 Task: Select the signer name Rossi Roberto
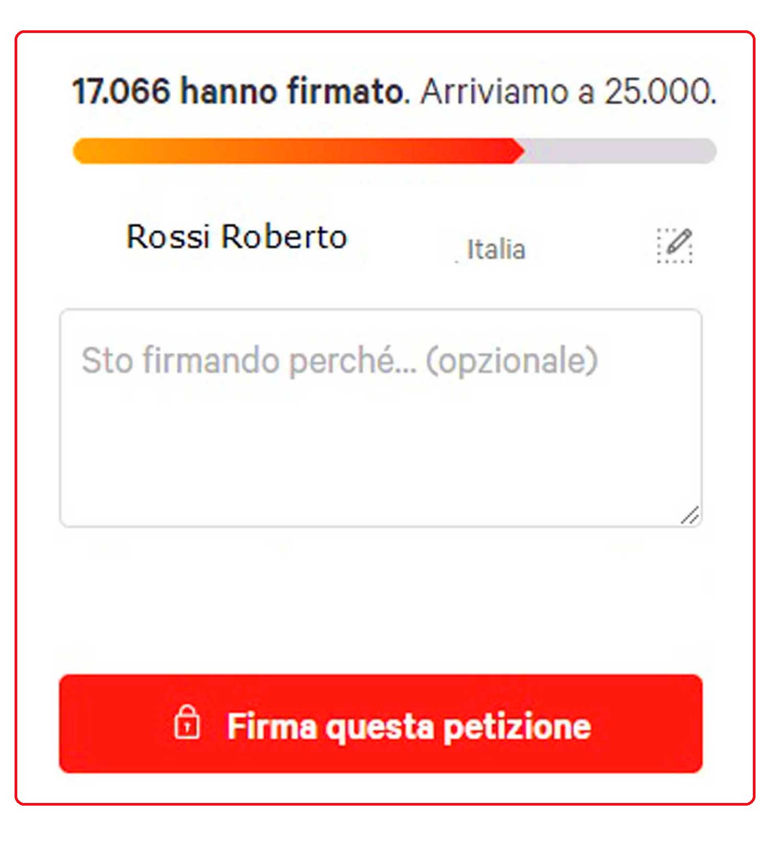(237, 237)
